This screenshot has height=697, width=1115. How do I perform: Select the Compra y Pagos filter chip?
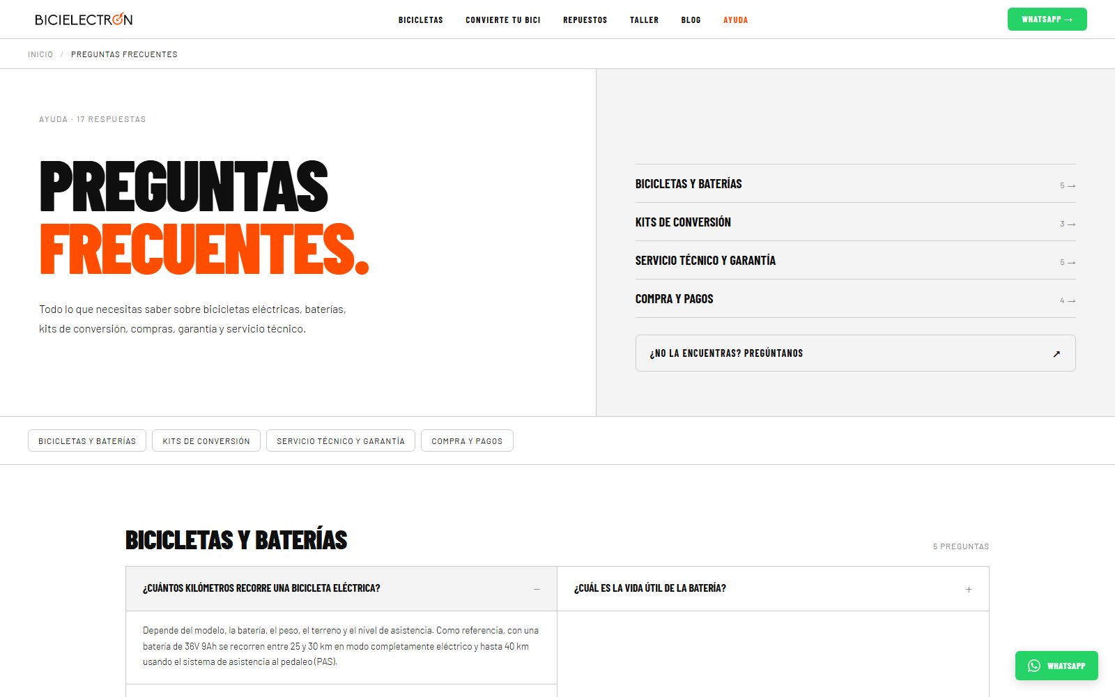[x=467, y=441]
